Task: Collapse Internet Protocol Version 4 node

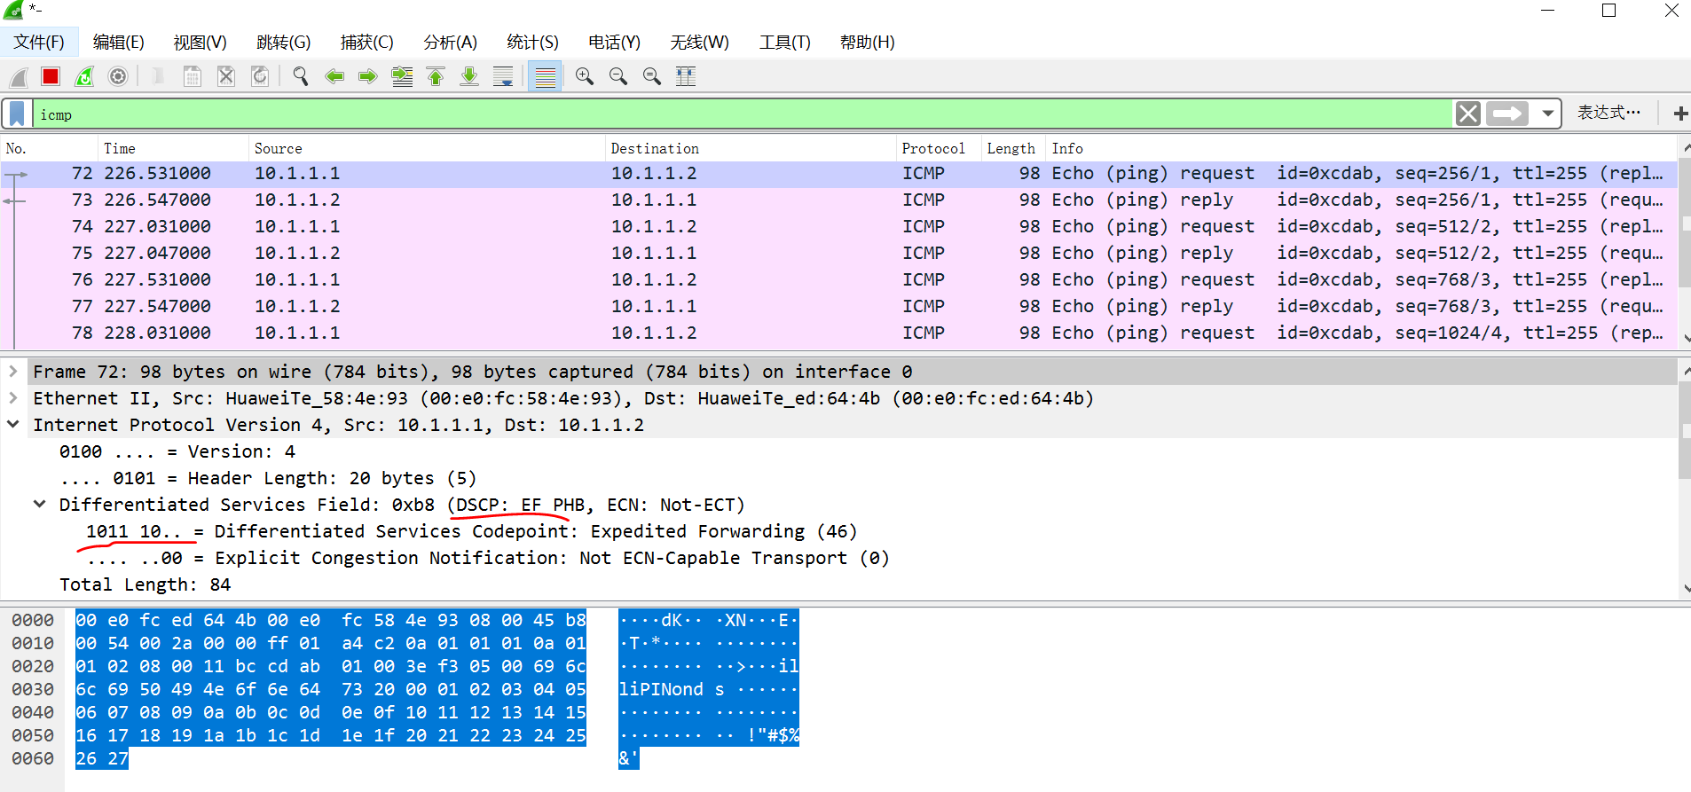Action: [x=13, y=425]
